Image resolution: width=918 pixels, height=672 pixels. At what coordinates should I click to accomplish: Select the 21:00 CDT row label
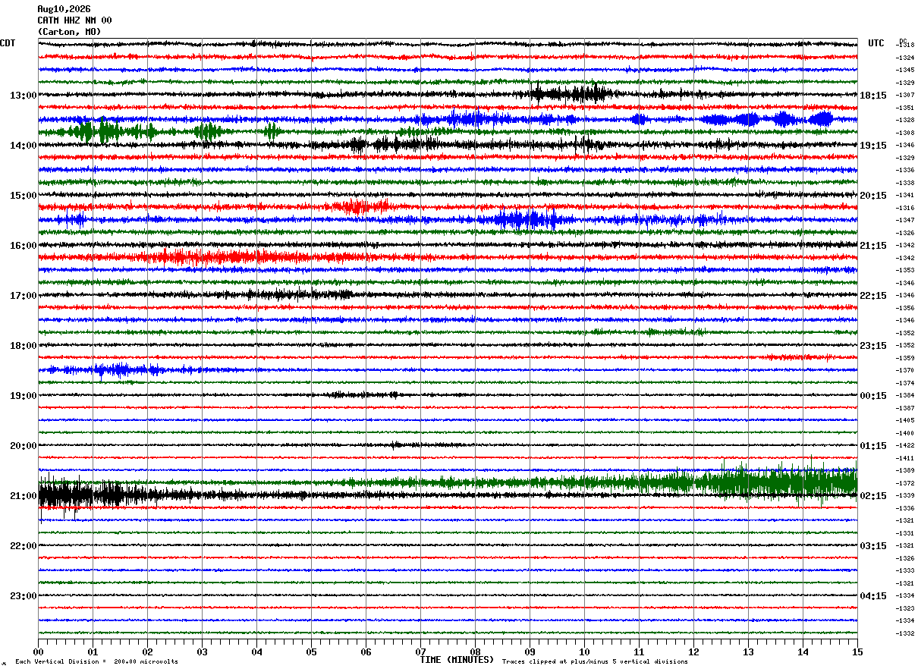[23, 496]
